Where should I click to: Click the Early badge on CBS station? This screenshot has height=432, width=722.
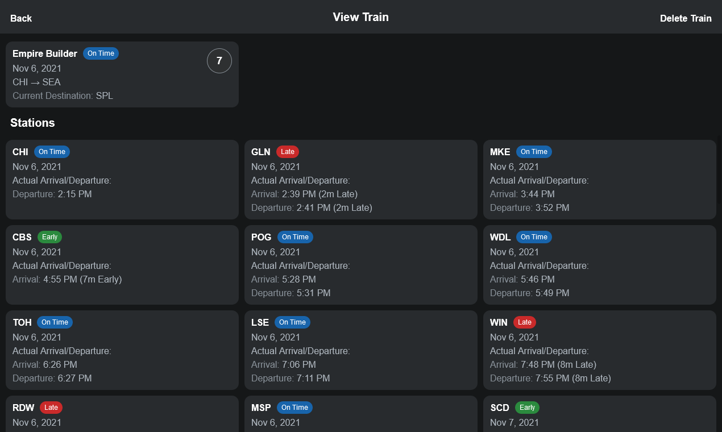[49, 236]
